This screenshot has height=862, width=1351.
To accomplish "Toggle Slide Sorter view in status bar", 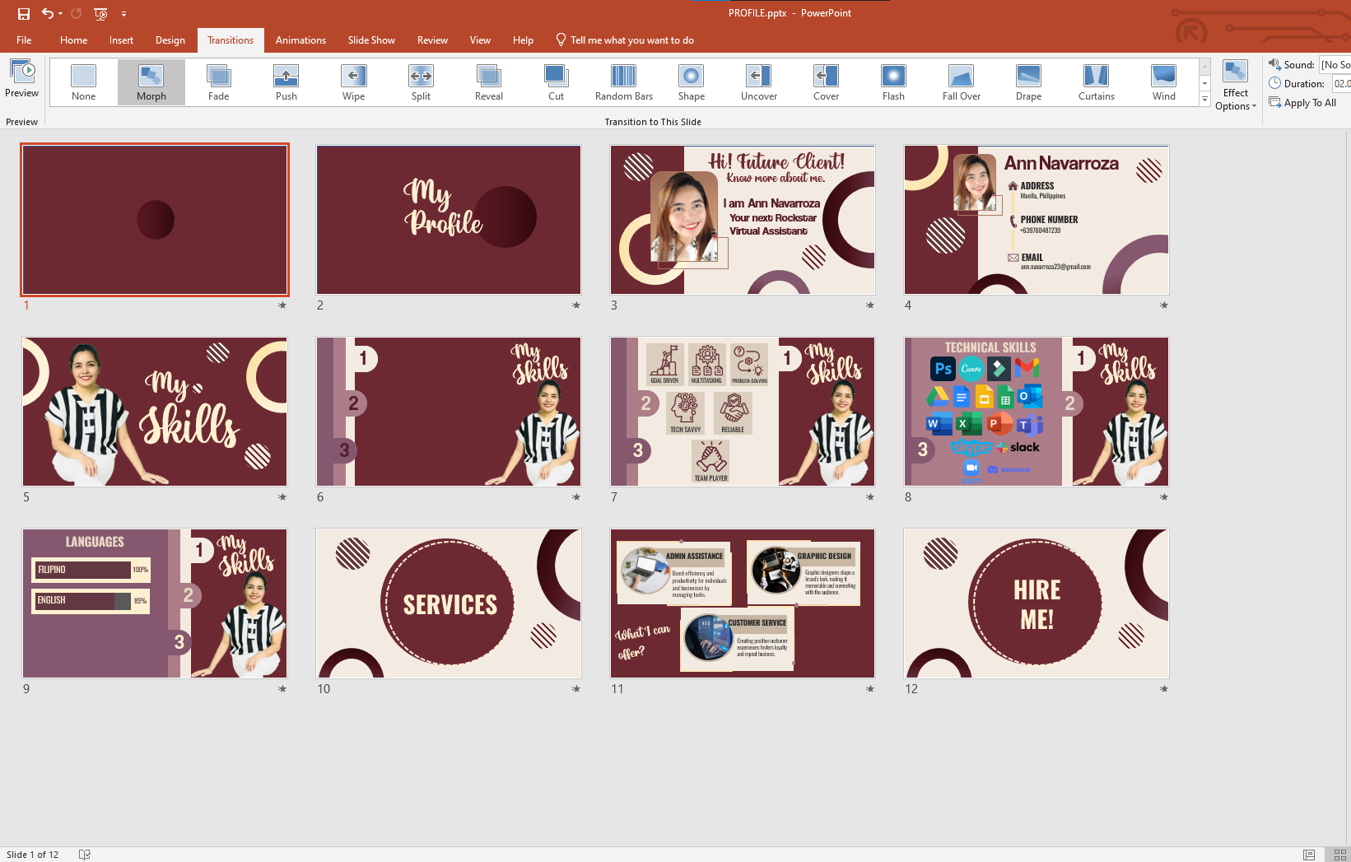I will pyautogui.click(x=1340, y=855).
